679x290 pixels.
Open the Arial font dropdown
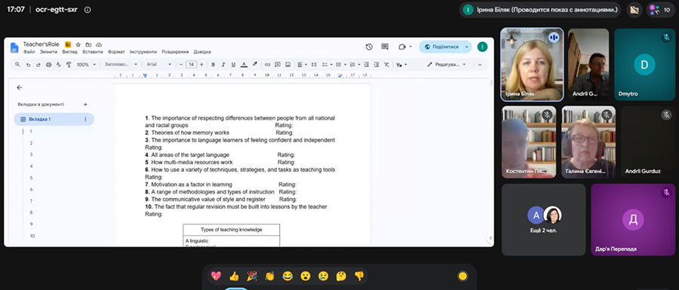[159, 64]
